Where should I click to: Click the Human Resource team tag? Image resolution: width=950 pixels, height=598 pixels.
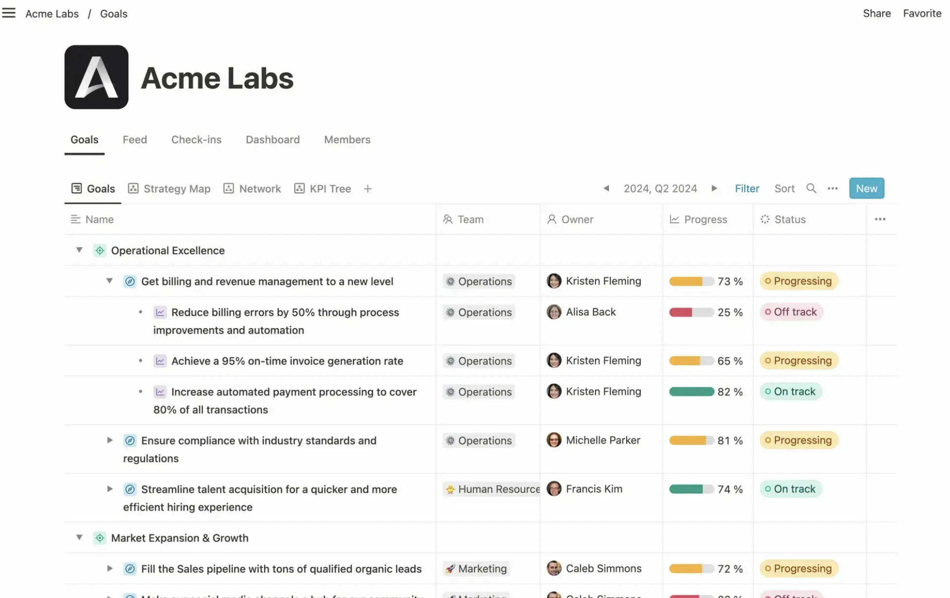(492, 489)
